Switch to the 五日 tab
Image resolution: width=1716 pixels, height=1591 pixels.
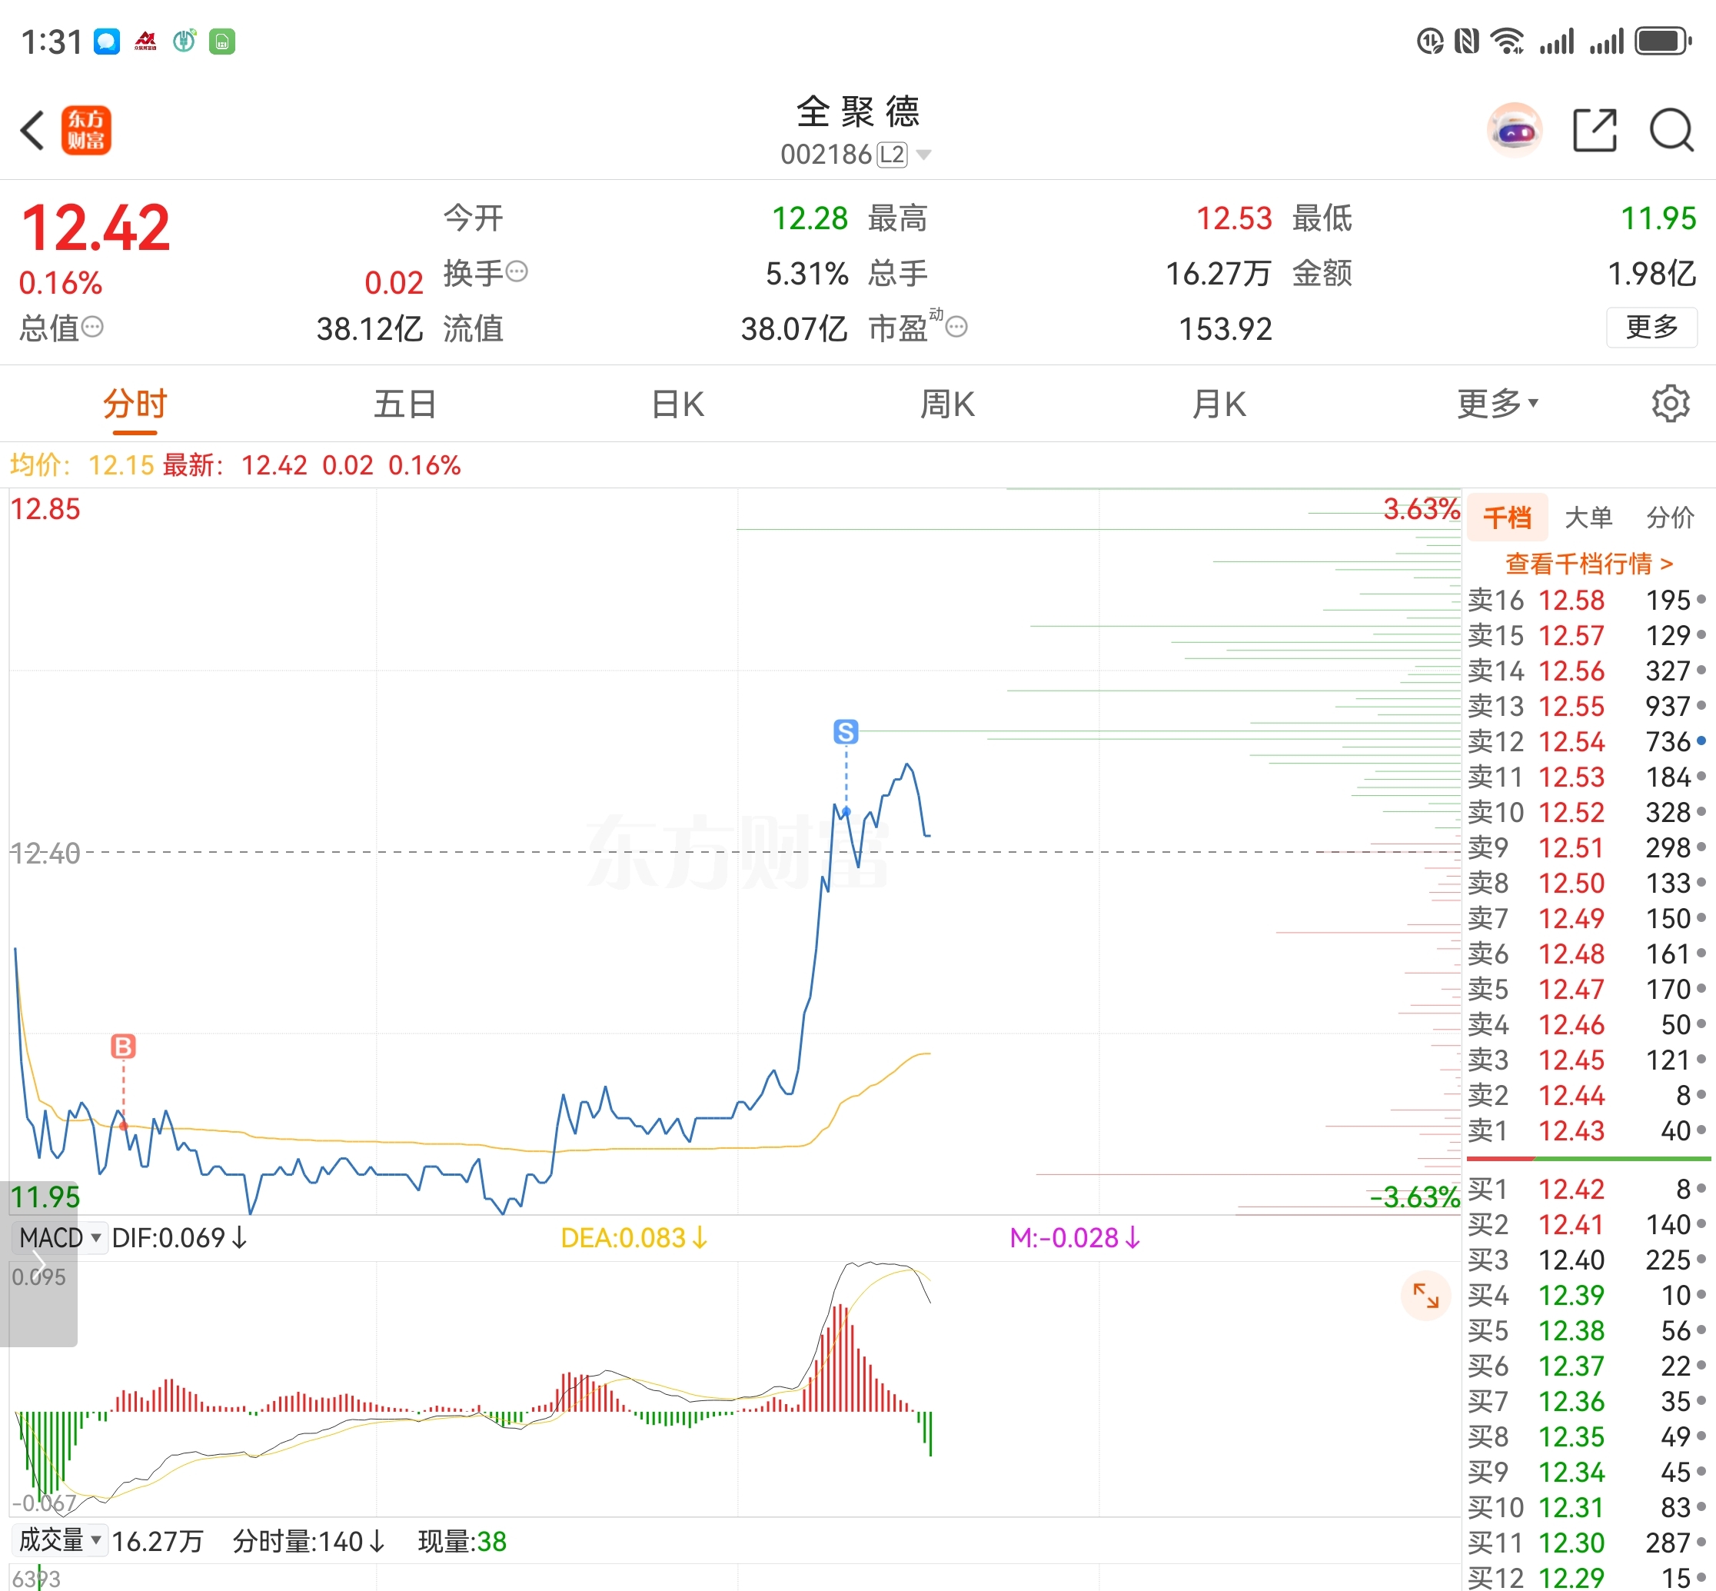pyautogui.click(x=404, y=404)
